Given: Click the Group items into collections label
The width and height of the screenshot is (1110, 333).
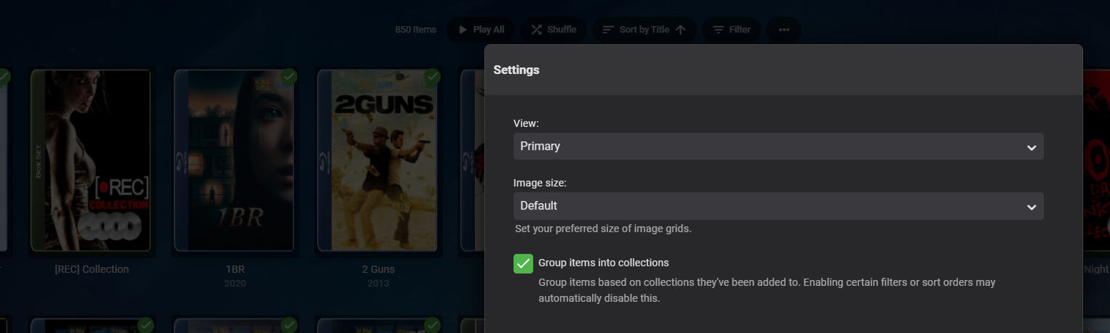Looking at the screenshot, I should pos(603,263).
